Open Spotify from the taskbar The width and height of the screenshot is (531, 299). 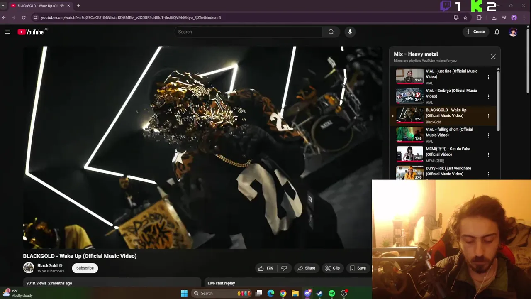point(332,293)
